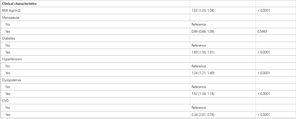The width and height of the screenshot is (296, 119).
Task: Click the p-value in the CVD Yes row
Action: (x=264, y=114)
